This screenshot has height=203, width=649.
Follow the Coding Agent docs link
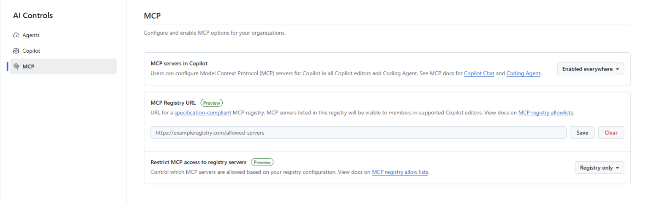[523, 73]
